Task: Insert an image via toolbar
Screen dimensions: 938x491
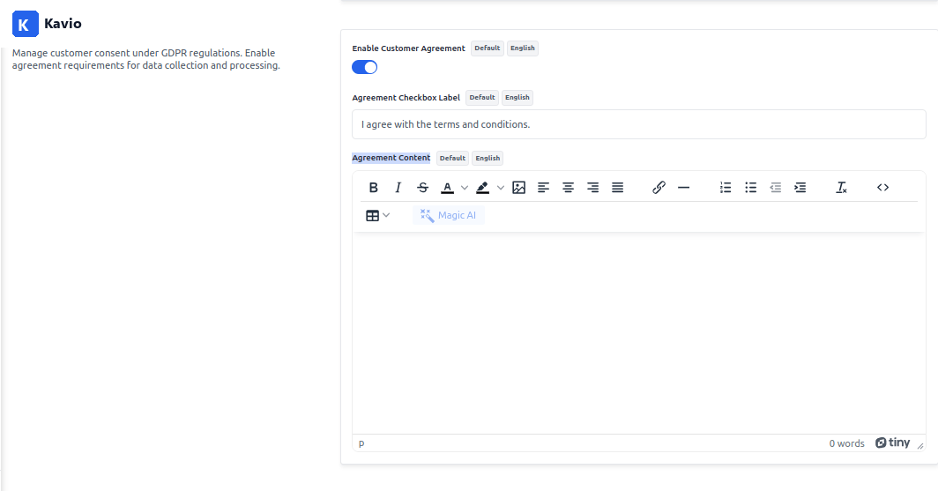Action: point(518,188)
